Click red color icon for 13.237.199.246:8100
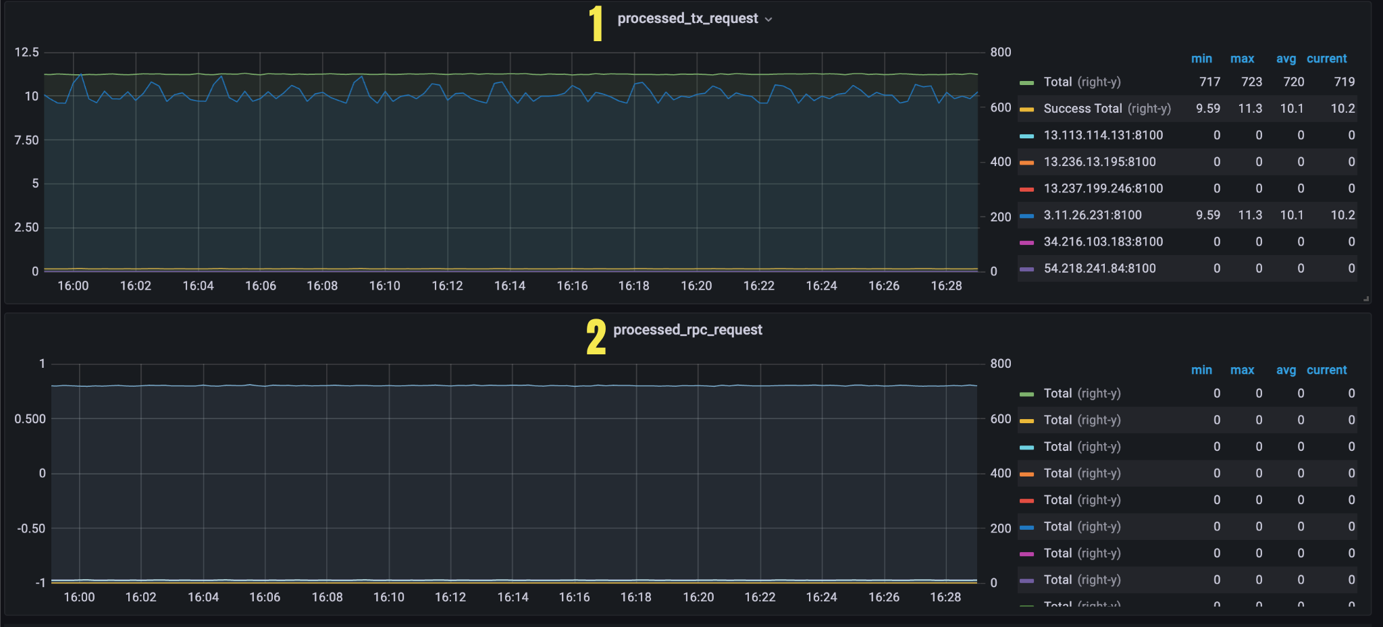The height and width of the screenshot is (627, 1383). point(1026,190)
